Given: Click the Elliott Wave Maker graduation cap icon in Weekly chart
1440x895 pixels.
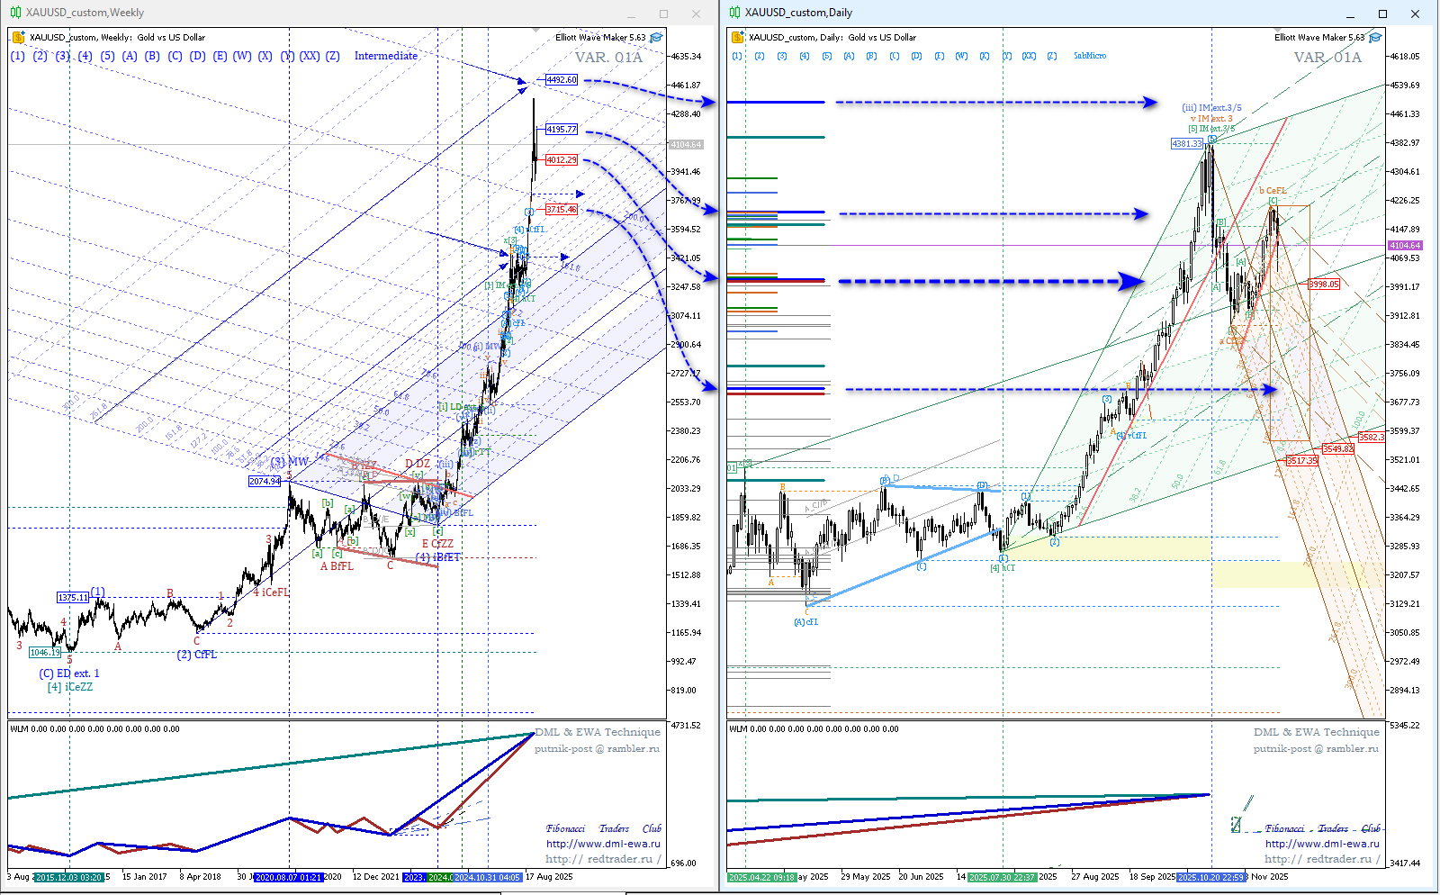Looking at the screenshot, I should click(656, 38).
